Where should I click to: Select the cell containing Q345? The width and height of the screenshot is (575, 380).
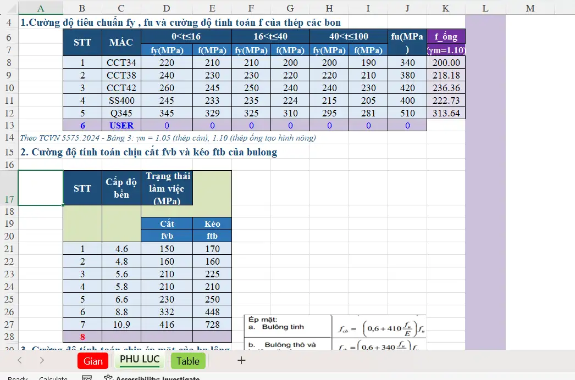tap(121, 113)
